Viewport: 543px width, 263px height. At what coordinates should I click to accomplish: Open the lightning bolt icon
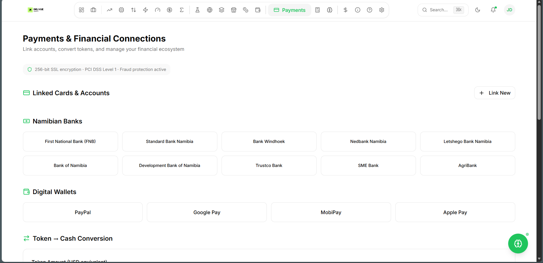point(145,10)
